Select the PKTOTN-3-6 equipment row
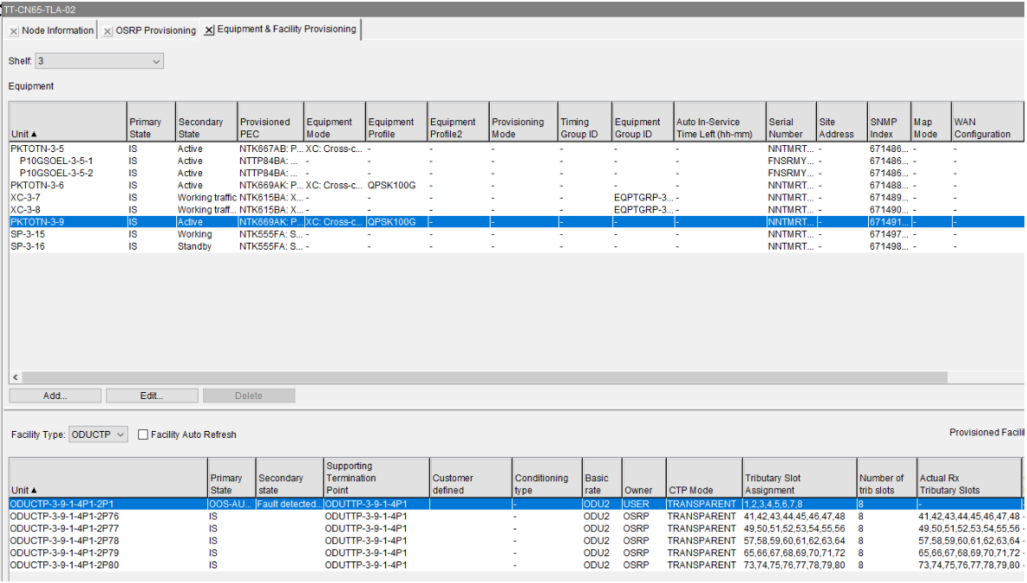Image resolution: width=1027 pixels, height=583 pixels. (517, 186)
